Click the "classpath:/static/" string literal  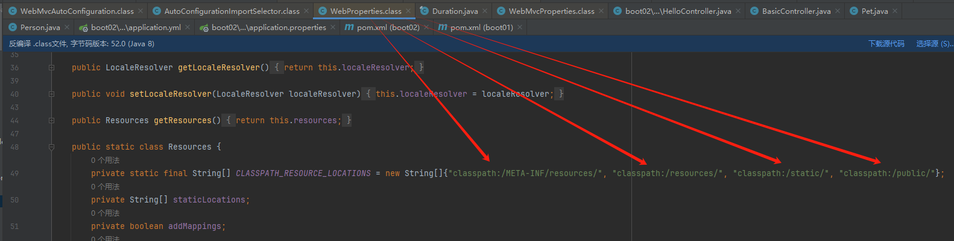(x=781, y=173)
